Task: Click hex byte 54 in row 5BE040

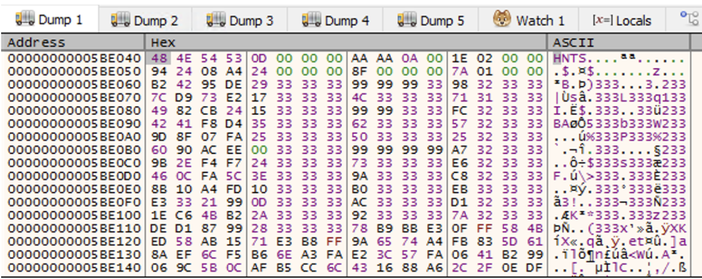Action: point(209,58)
